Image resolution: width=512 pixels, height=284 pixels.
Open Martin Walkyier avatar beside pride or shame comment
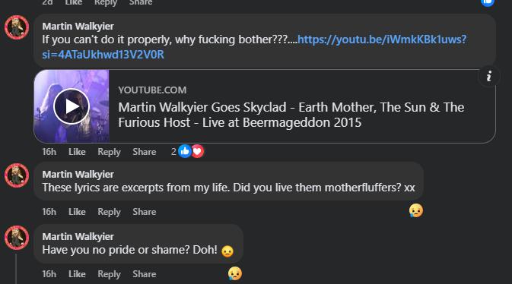(x=17, y=238)
